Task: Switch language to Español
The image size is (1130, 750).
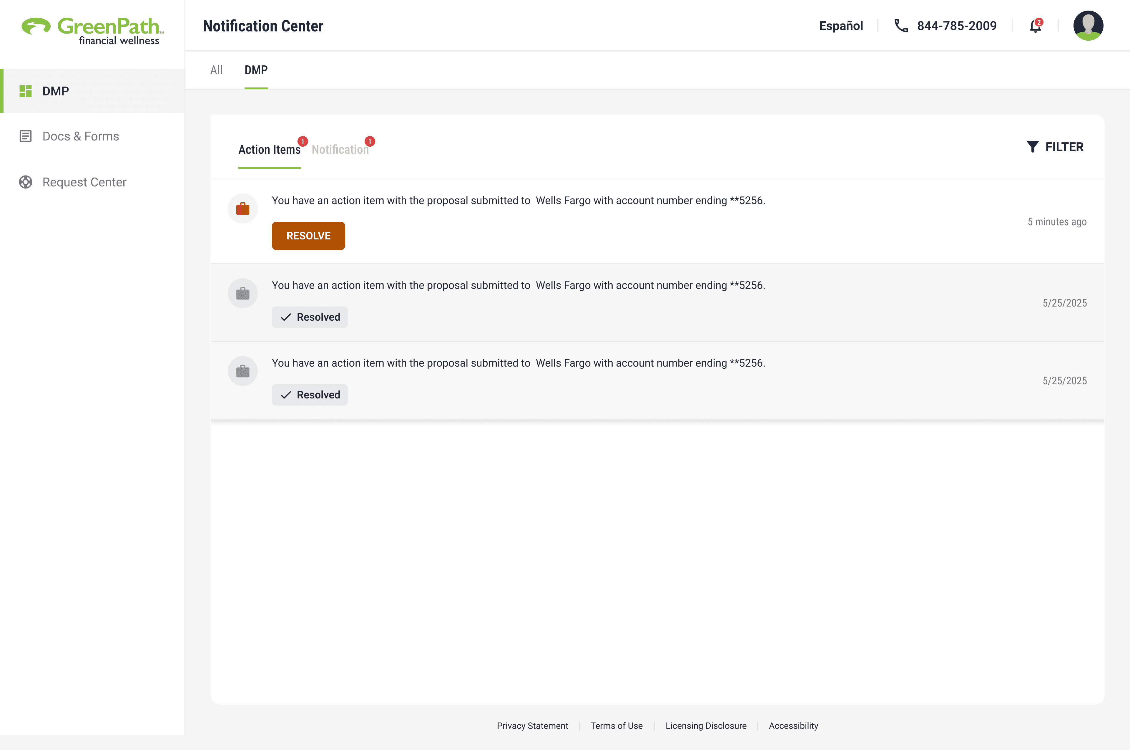Action: 840,26
